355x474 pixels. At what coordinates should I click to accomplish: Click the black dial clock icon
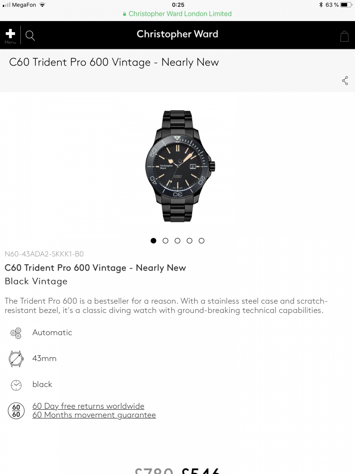pyautogui.click(x=16, y=385)
